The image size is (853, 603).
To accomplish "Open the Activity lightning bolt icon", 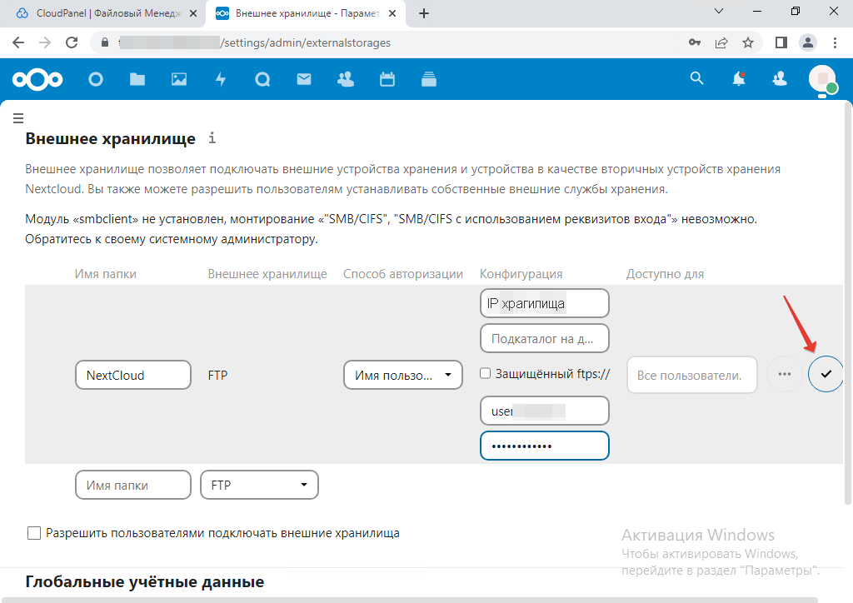I will (x=221, y=79).
